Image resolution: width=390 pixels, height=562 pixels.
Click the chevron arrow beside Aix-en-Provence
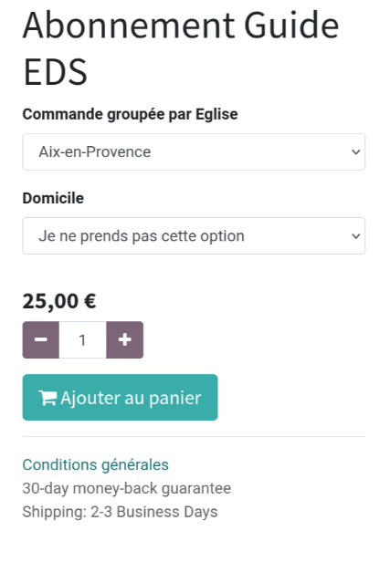coord(355,152)
